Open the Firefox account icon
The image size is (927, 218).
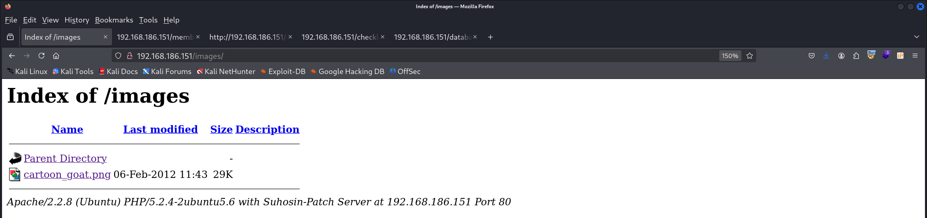point(841,56)
